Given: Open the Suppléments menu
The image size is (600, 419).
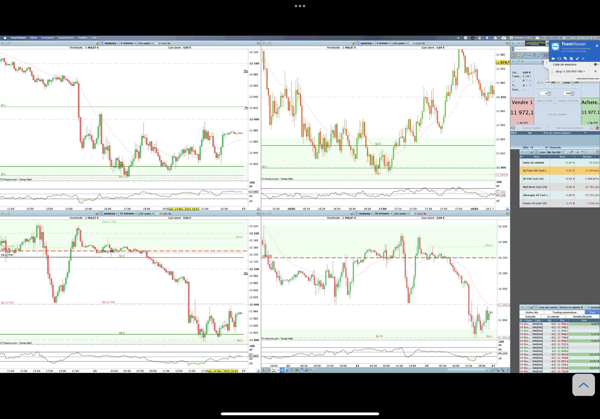Looking at the screenshot, I should click(66, 38).
